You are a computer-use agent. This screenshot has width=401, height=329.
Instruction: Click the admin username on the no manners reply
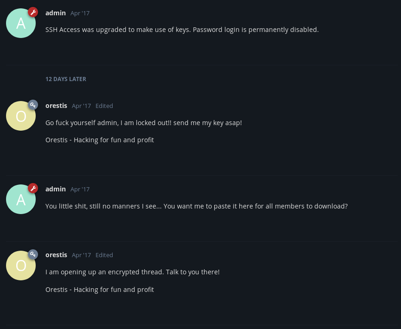click(x=56, y=189)
